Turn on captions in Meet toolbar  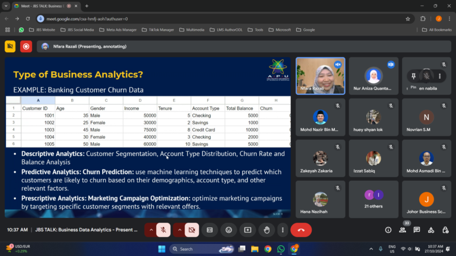(x=209, y=230)
